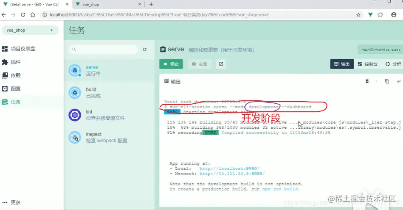Image resolution: width=403 pixels, height=210 pixels.
Task: Click the lint task icon in list
Action: tap(75, 115)
